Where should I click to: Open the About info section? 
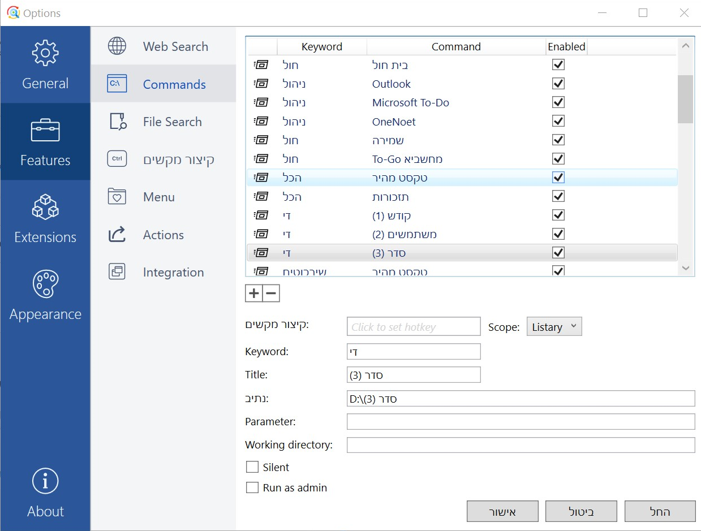(45, 492)
